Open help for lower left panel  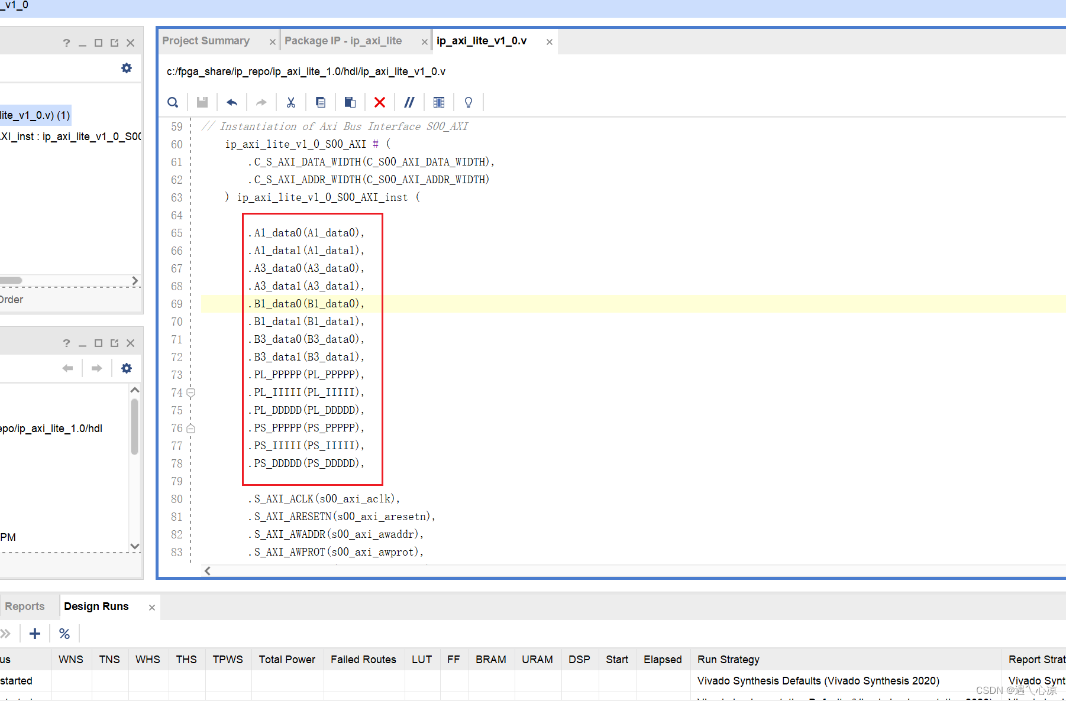tap(66, 343)
